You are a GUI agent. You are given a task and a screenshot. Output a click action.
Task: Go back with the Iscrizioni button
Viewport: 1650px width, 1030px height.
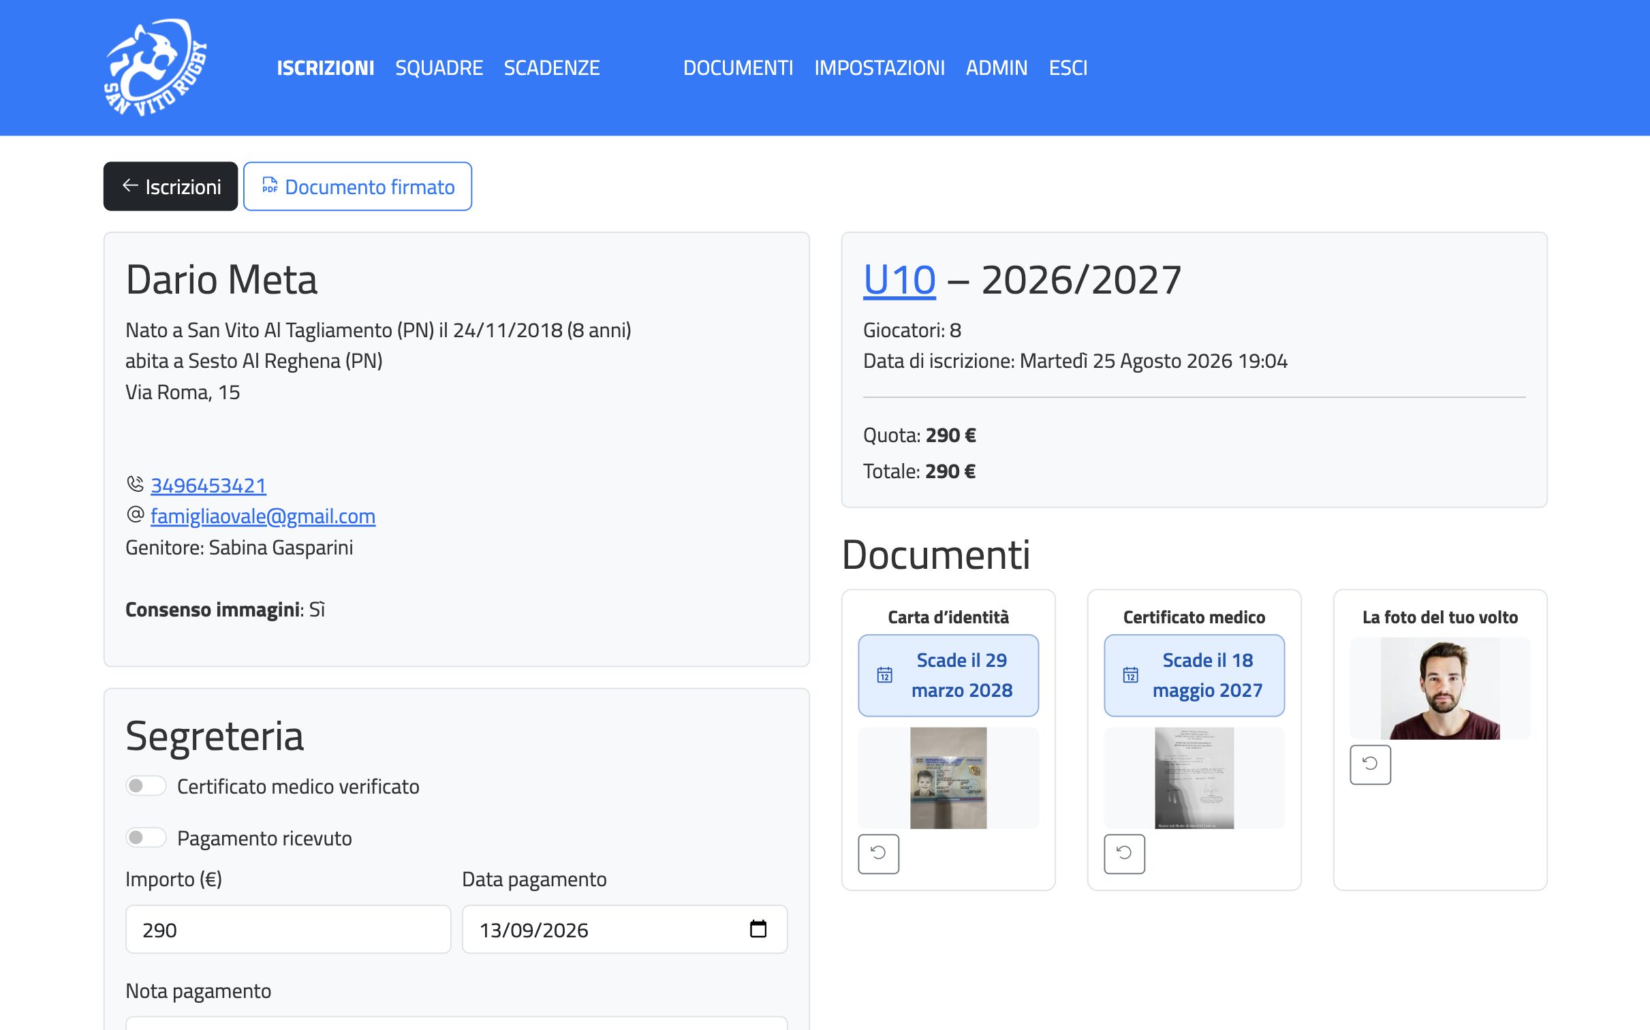[170, 186]
